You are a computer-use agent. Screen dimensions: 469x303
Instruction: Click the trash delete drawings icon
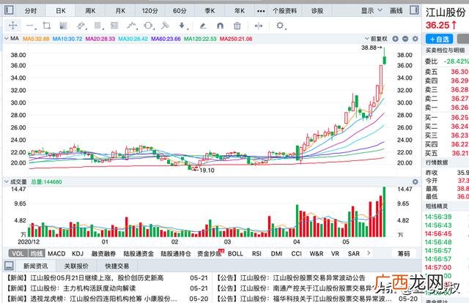coord(237,26)
